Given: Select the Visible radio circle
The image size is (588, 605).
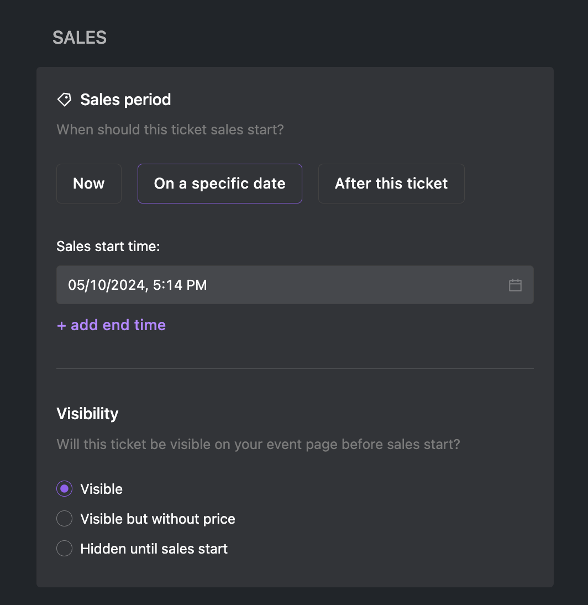Looking at the screenshot, I should click(65, 489).
